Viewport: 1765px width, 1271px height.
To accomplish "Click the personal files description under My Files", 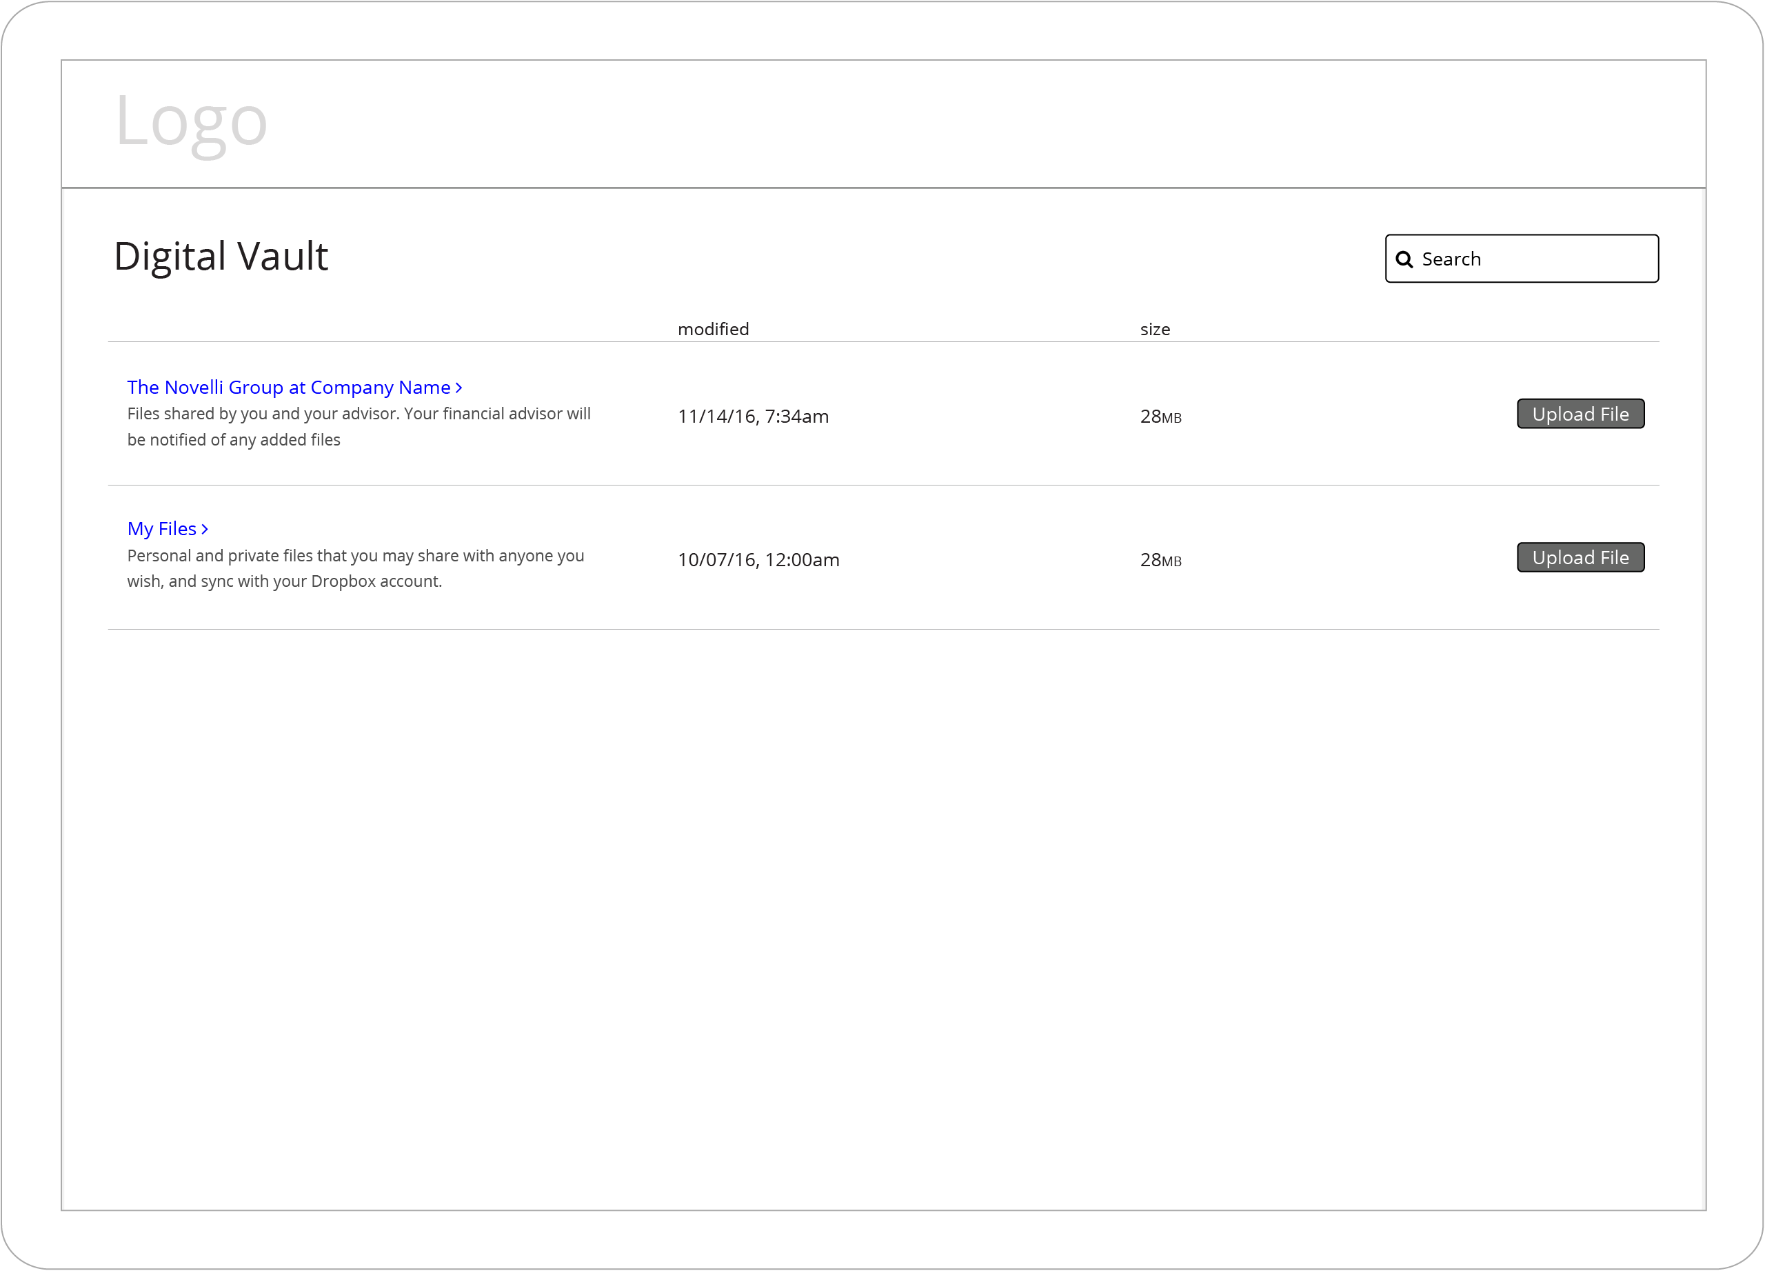I will tap(356, 568).
